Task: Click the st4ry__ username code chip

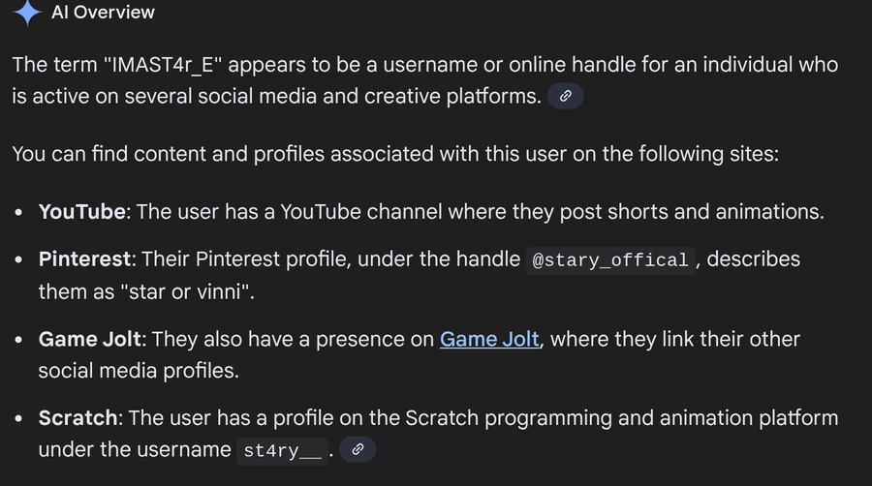Action: 282,450
